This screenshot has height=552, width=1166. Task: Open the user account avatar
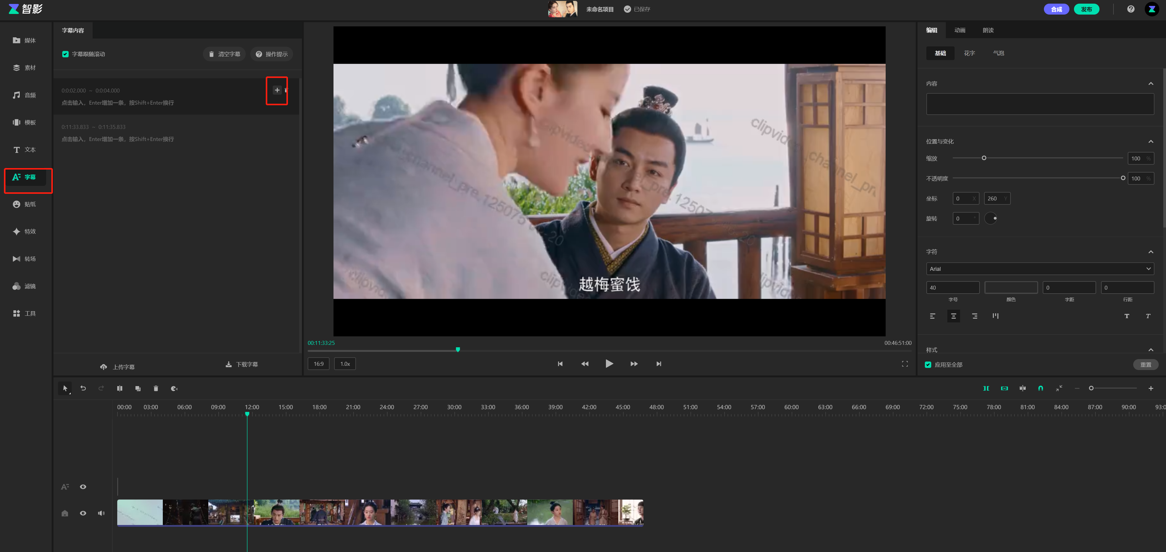pos(1151,9)
